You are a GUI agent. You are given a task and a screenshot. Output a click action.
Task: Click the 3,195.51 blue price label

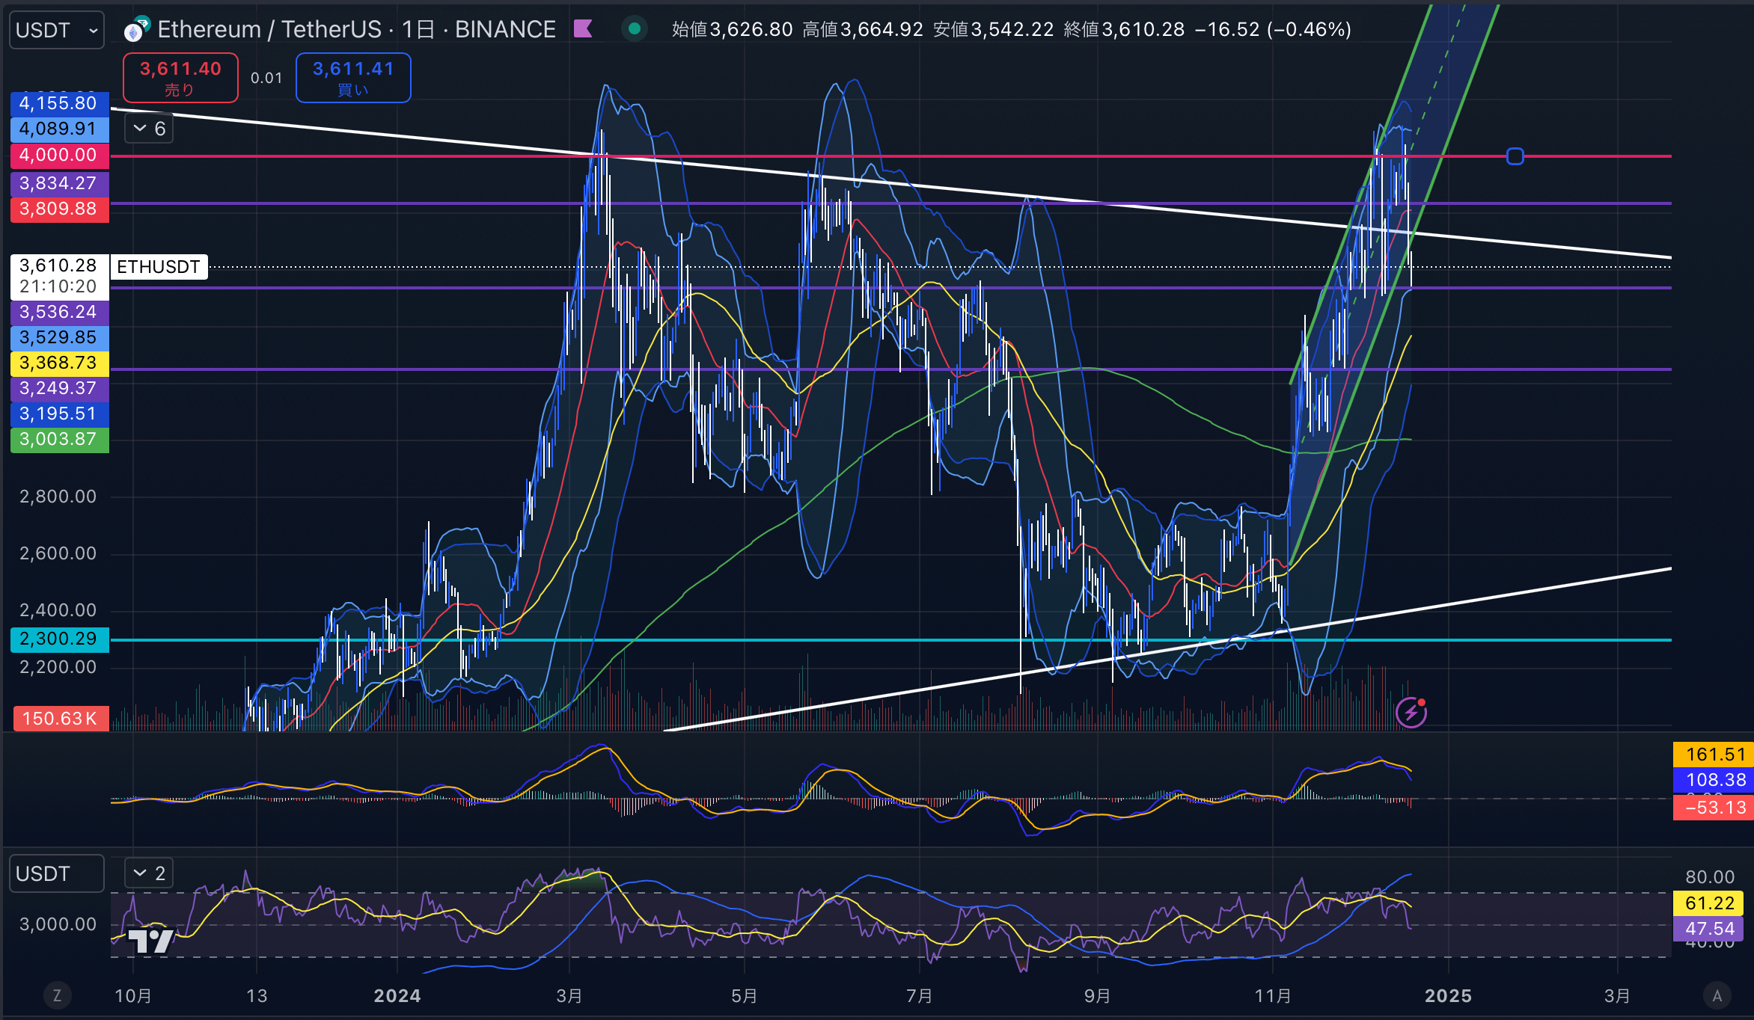pyautogui.click(x=60, y=414)
